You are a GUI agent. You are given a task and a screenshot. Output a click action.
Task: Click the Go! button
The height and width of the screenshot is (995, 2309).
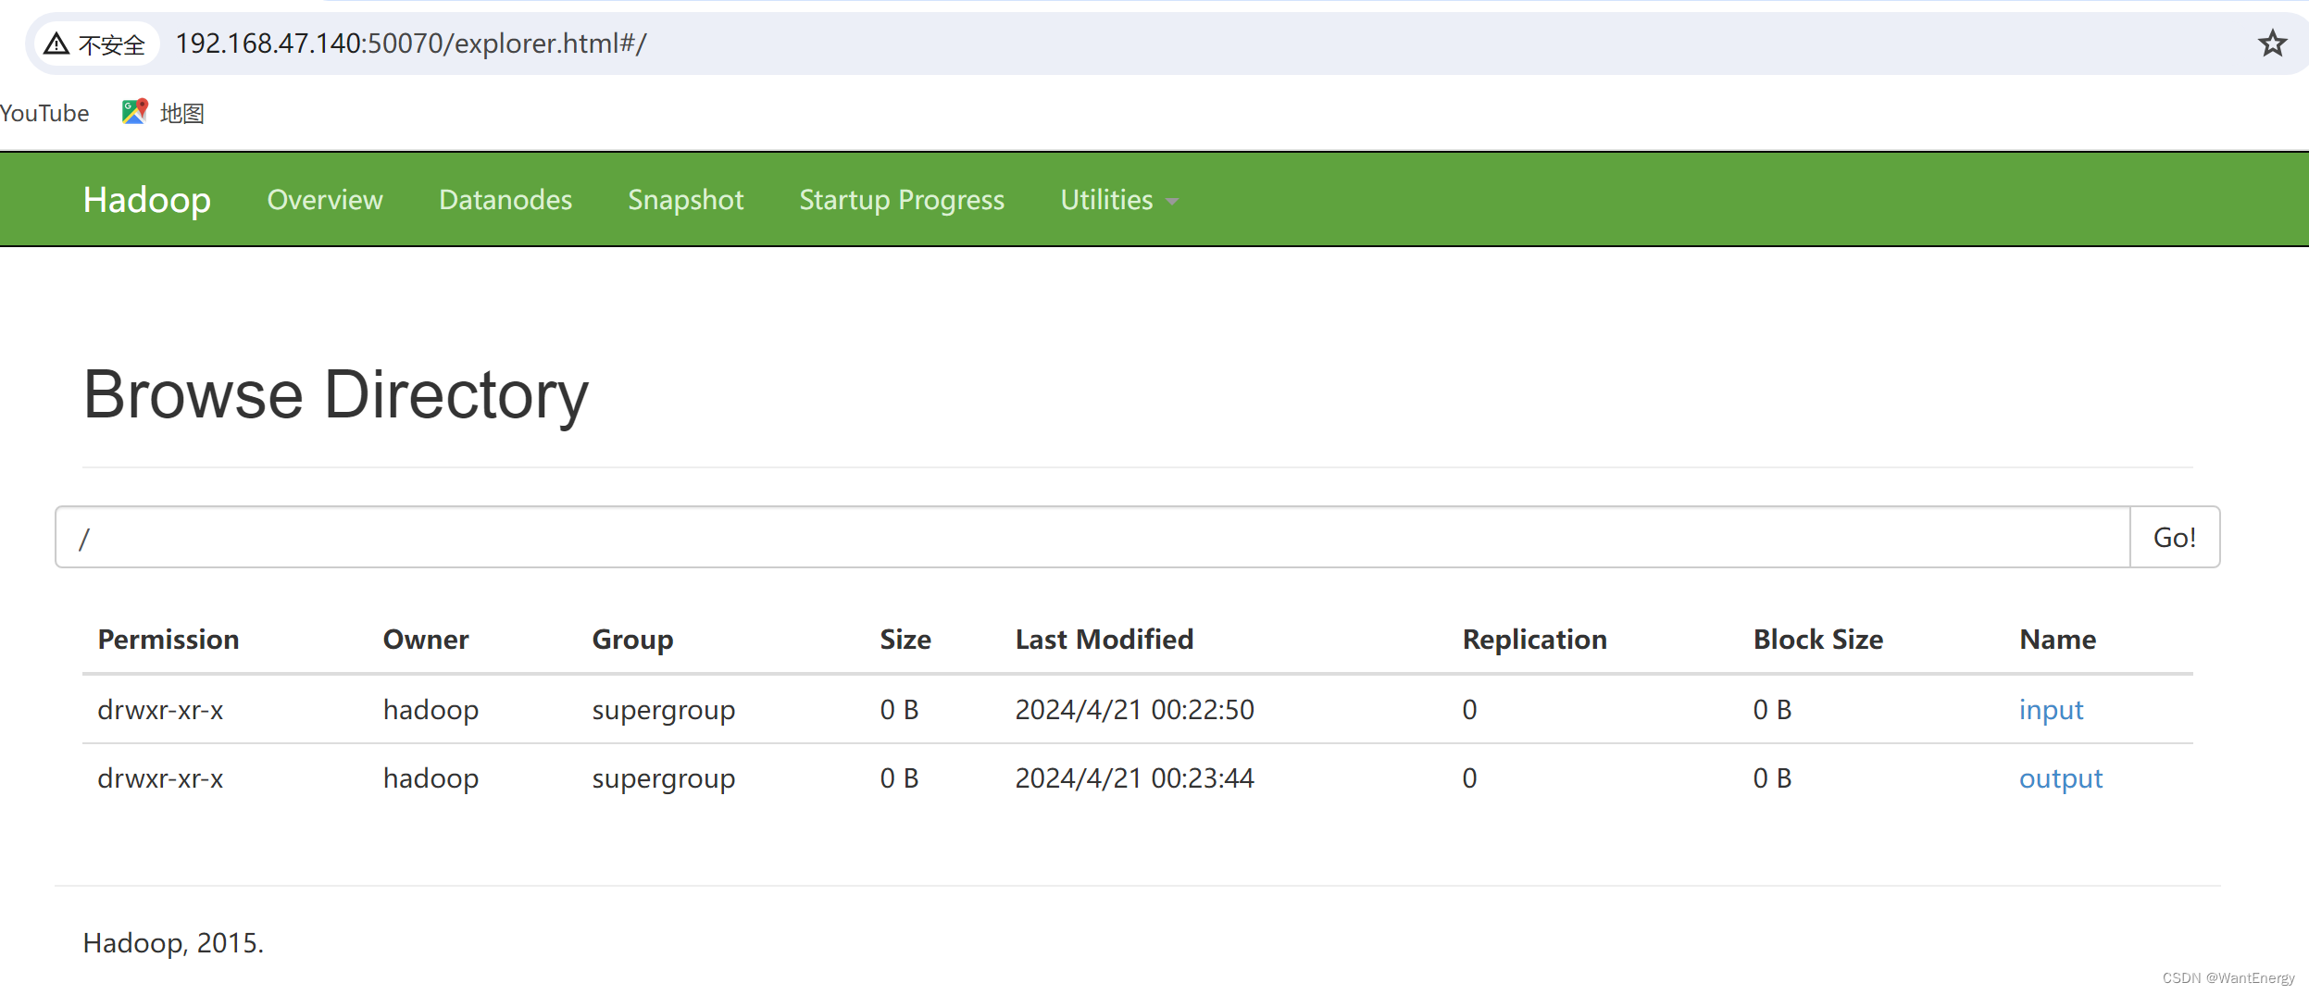2174,537
